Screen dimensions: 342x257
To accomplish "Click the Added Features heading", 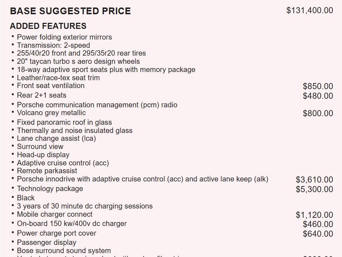I will pyautogui.click(x=48, y=26).
